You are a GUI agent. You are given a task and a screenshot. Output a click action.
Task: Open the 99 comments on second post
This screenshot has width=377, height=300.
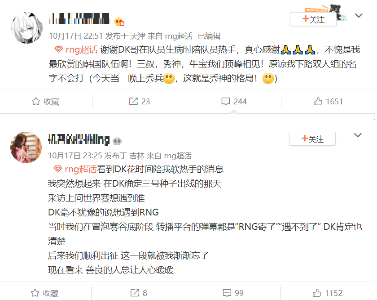click(x=227, y=293)
